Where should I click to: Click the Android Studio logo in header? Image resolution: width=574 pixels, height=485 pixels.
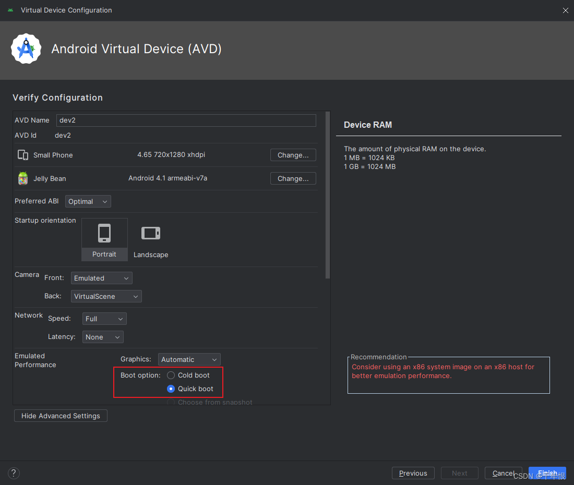(26, 48)
